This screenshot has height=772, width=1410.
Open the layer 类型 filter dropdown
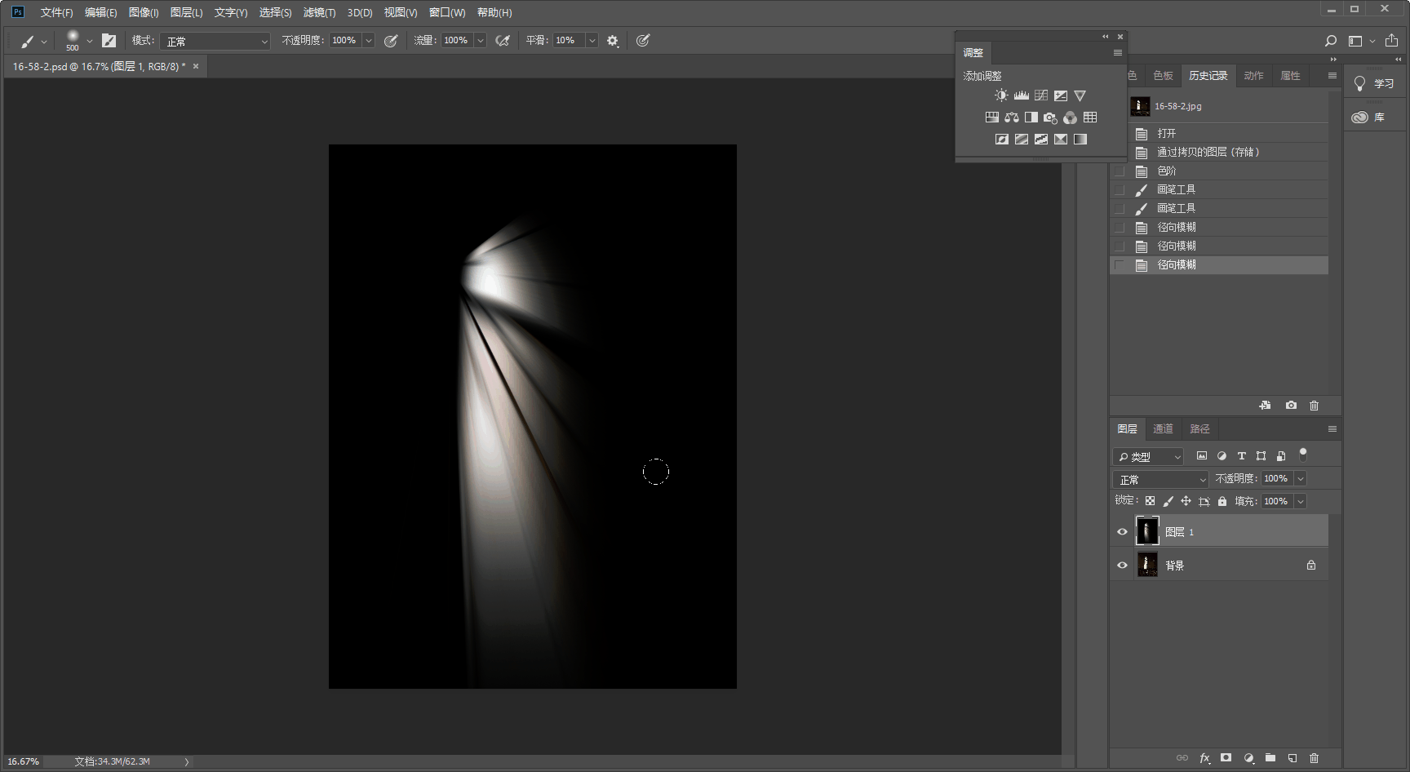1148,456
